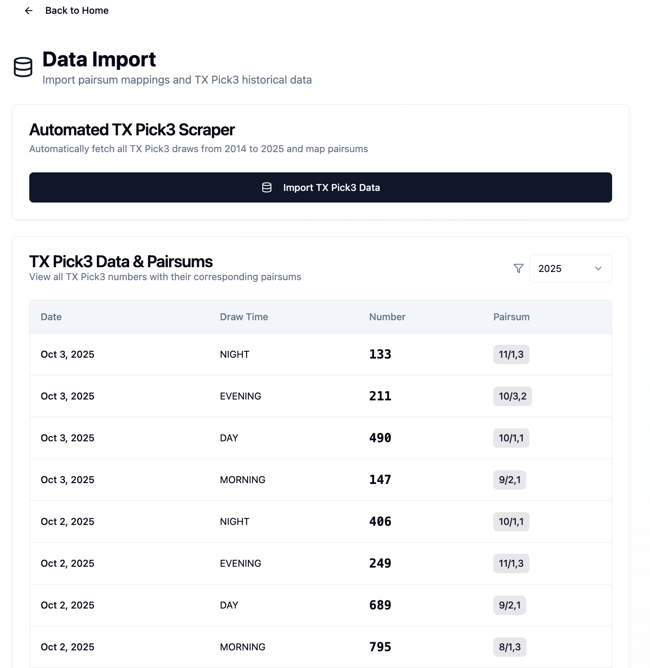
Task: Click the back arrow icon
Action: [29, 11]
